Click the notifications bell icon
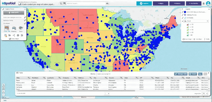 (x=204, y=3)
